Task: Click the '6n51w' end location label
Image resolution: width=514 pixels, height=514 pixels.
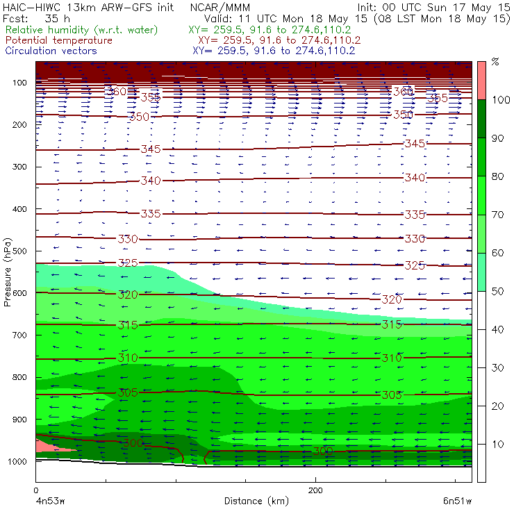Action: (x=457, y=501)
